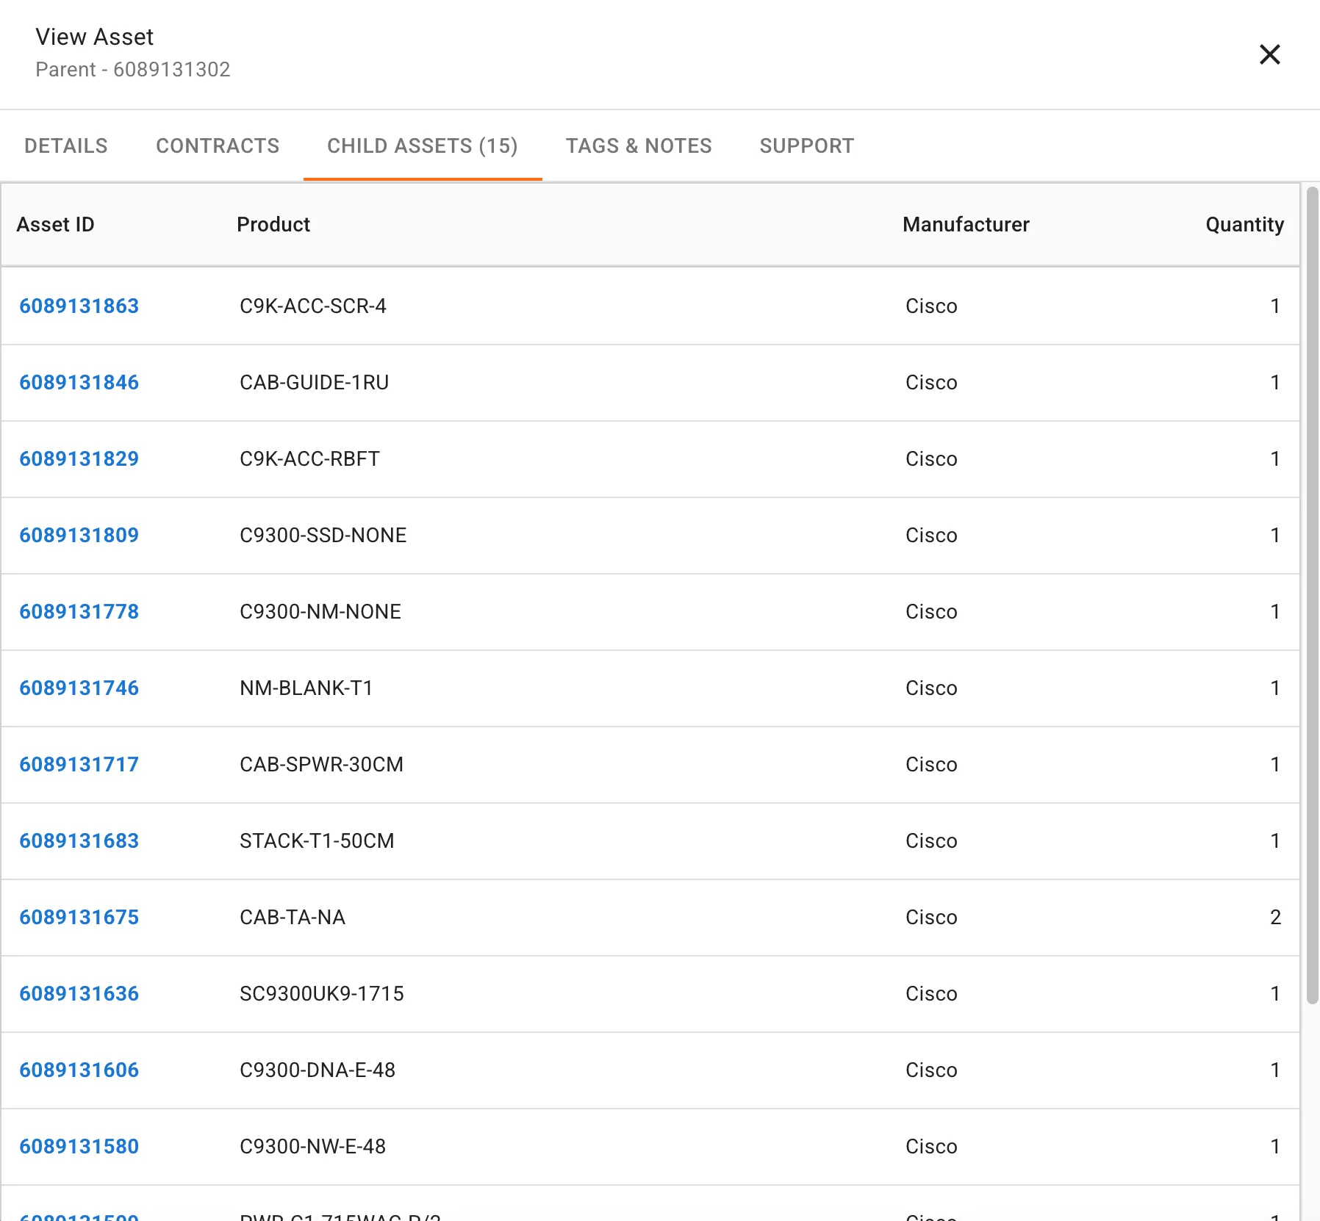Click the Manufacturer column header
Screen dimensions: 1320x1221
966,224
